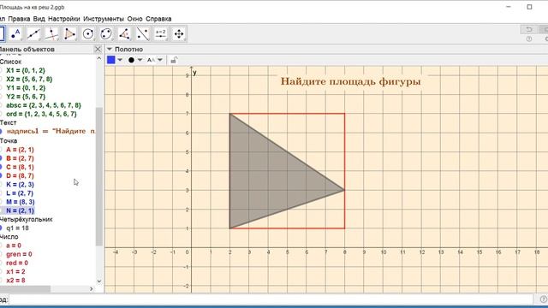The width and height of the screenshot is (548, 308).
Task: Select number gren = 0
Action: [x=19, y=254]
